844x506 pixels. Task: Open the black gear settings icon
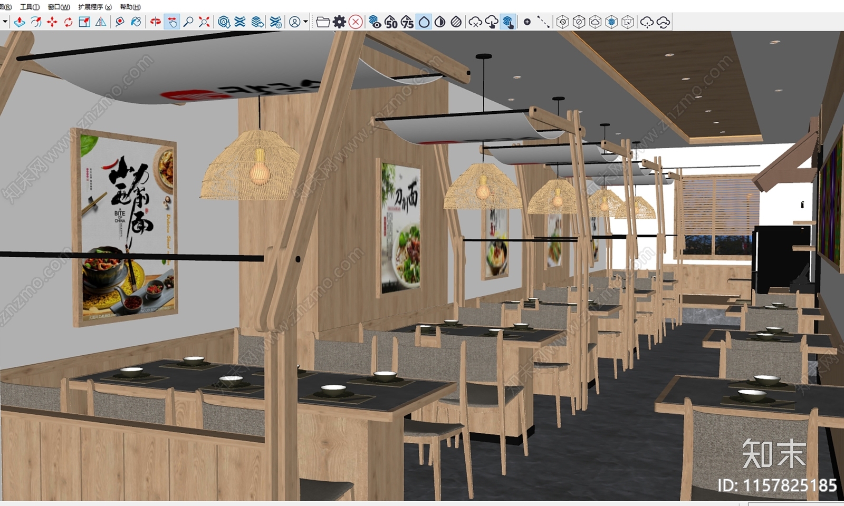click(339, 22)
